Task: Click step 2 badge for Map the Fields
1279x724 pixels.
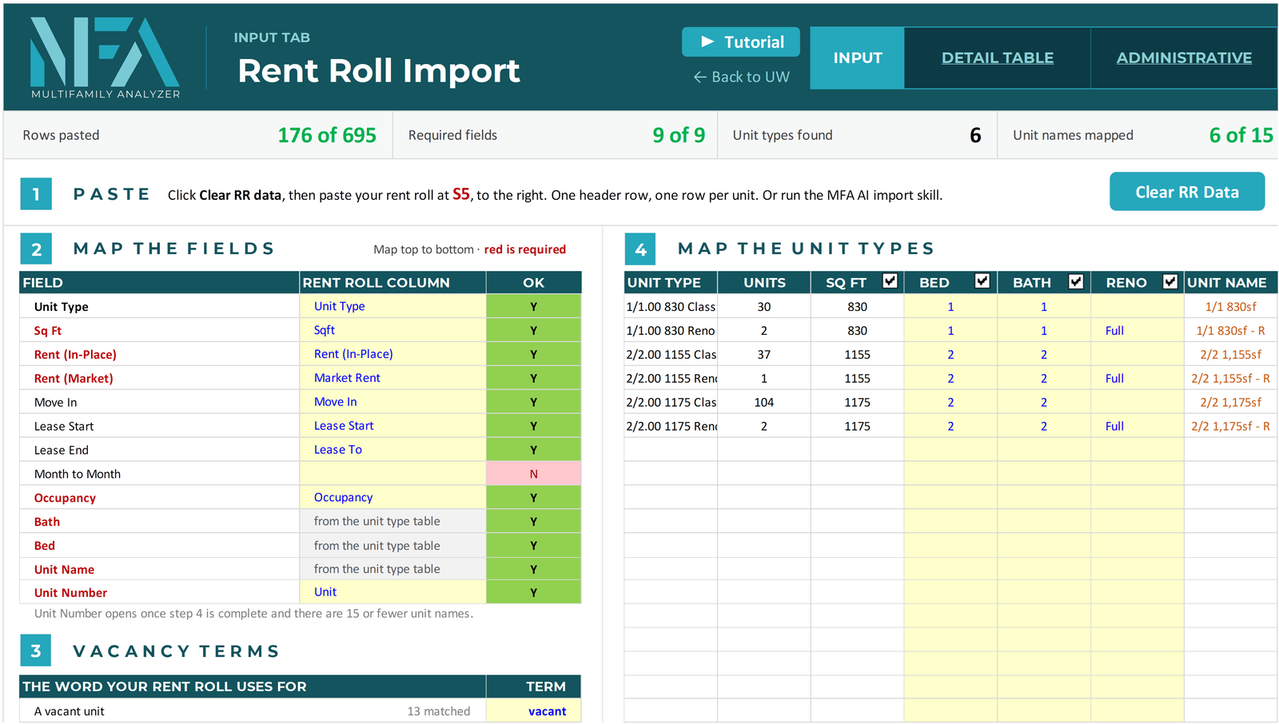Action: click(36, 249)
